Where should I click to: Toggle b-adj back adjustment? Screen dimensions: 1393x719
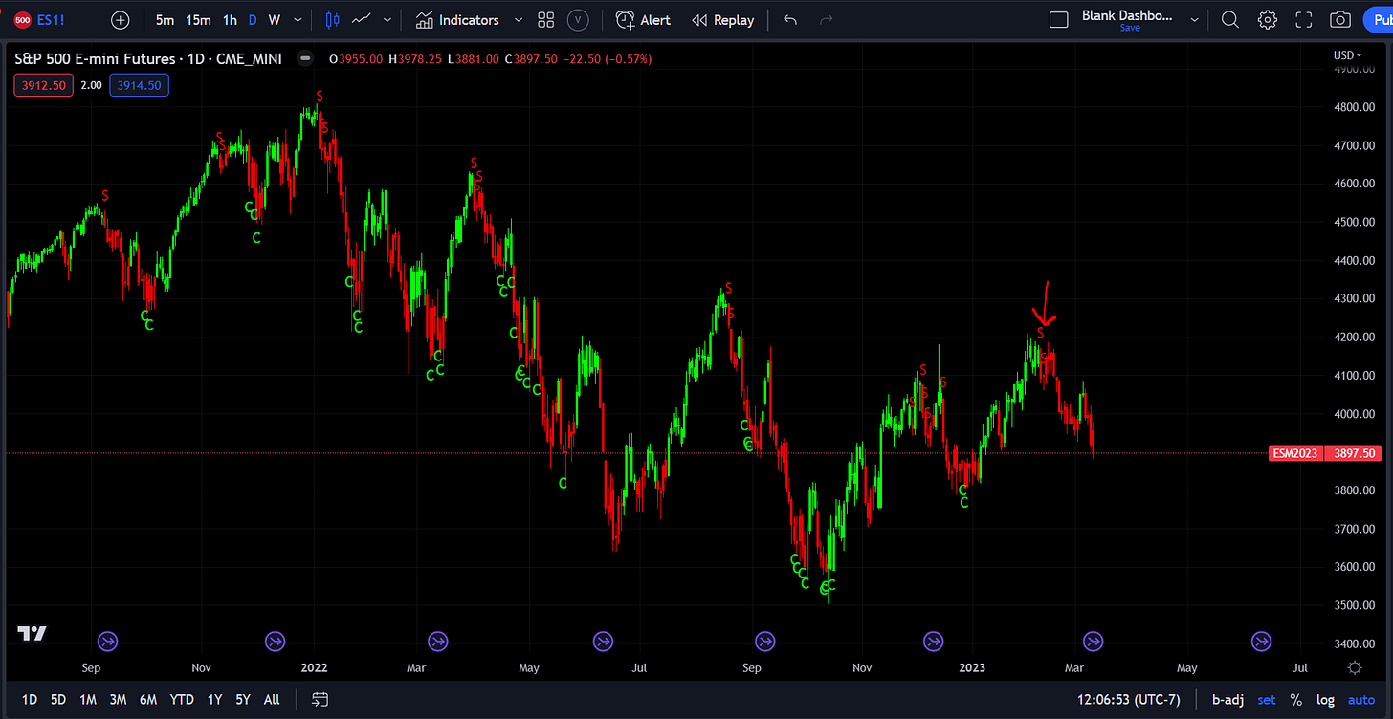[x=1227, y=700]
